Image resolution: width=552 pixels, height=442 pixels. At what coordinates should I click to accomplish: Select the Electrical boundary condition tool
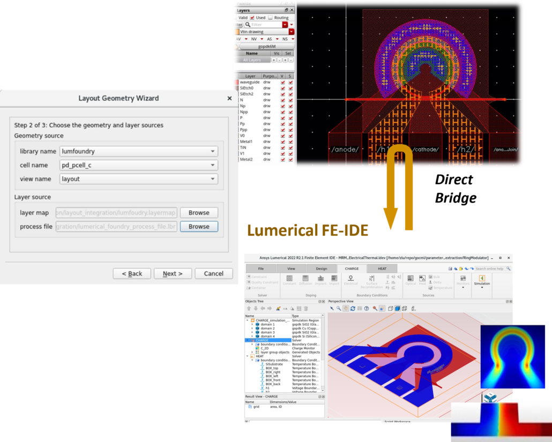pyautogui.click(x=351, y=280)
